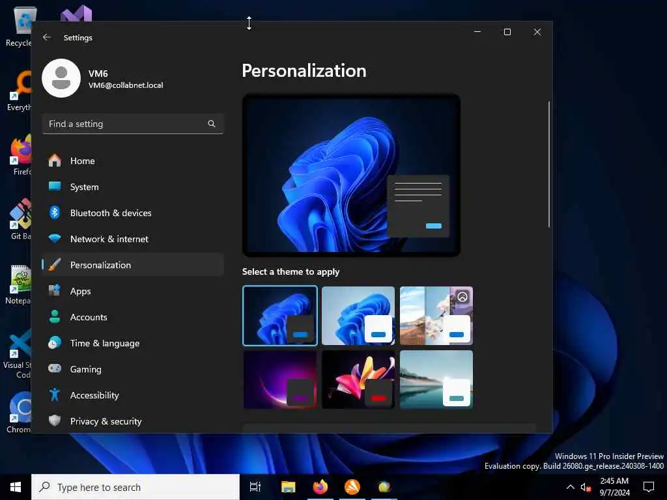Click VM6@collabnet.local account text
Screen dimensions: 667x500
[x=126, y=85]
